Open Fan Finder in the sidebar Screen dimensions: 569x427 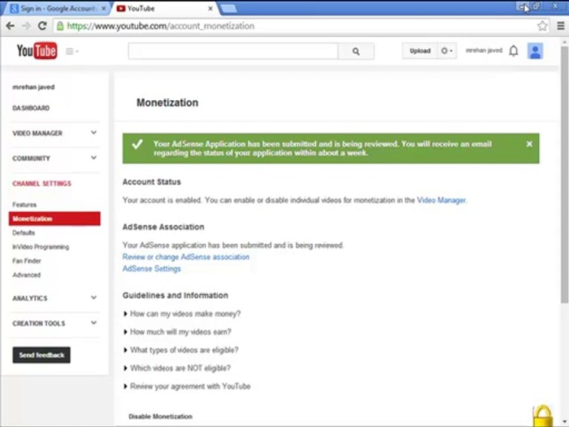27,261
